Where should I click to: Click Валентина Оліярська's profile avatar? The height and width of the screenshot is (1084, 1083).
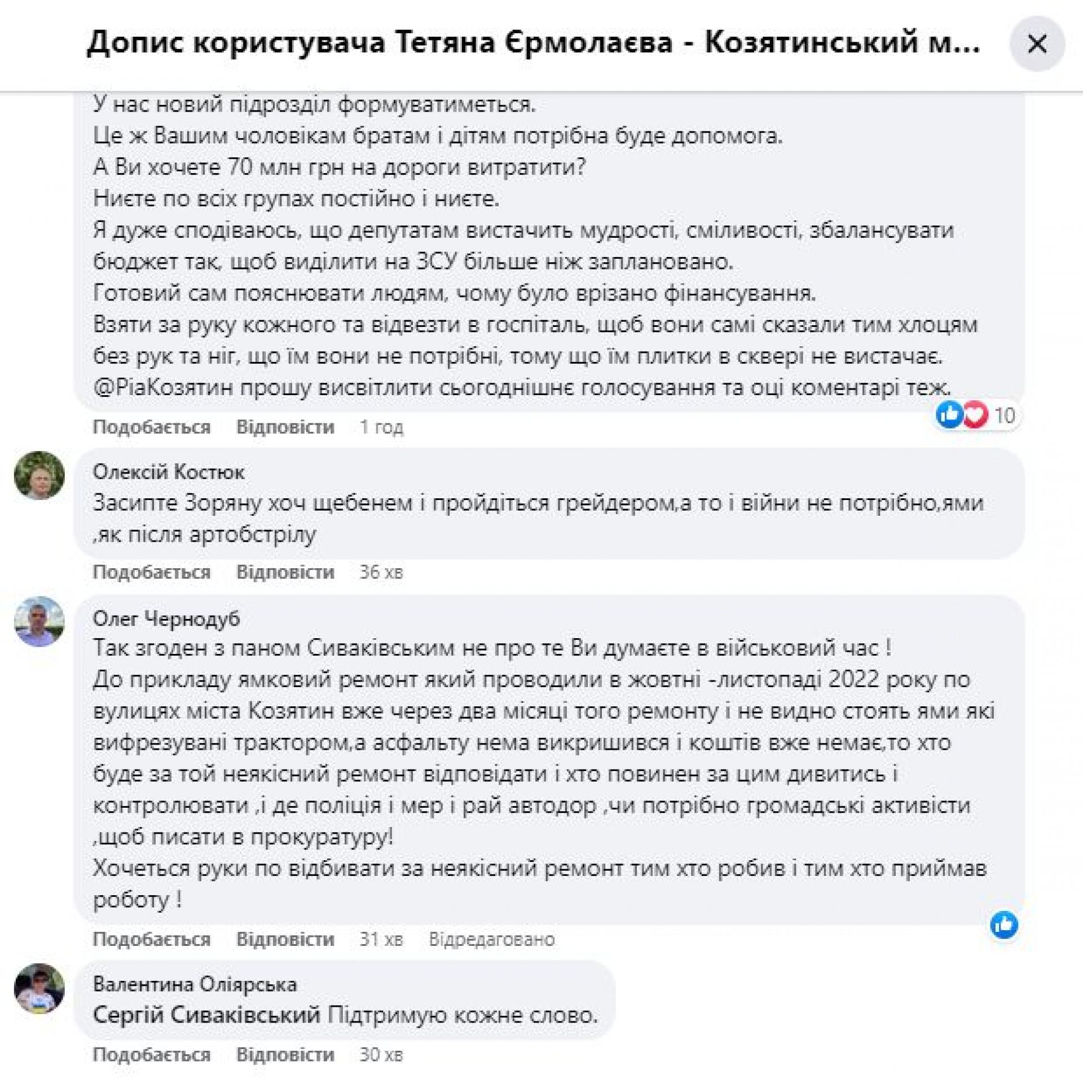39,988
